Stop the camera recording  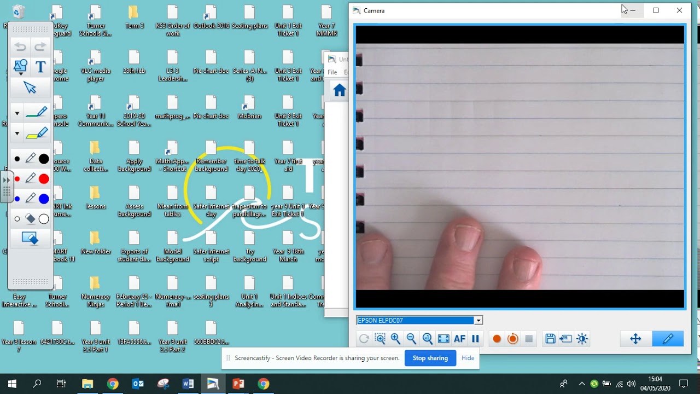pyautogui.click(x=529, y=339)
